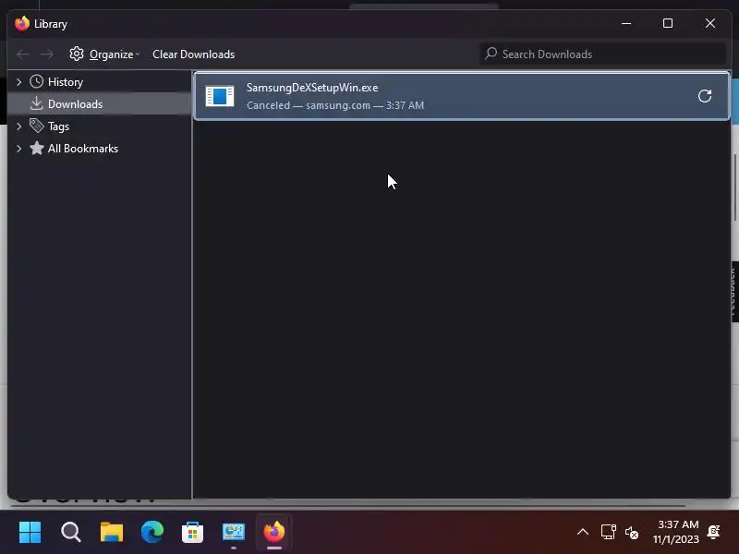Screen dimensions: 739x554
Task: Retry the SamsungDeXSetupWin.exe download
Action: 705,96
